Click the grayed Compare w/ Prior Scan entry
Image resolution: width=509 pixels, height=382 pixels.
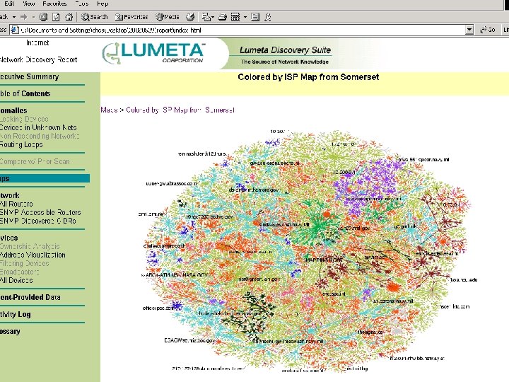pos(35,161)
